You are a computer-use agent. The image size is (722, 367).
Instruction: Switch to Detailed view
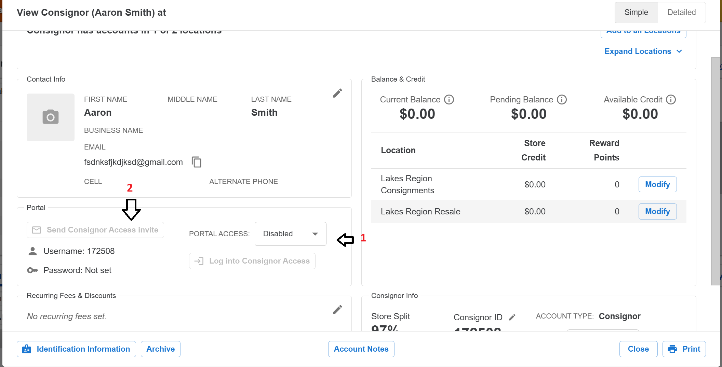682,12
